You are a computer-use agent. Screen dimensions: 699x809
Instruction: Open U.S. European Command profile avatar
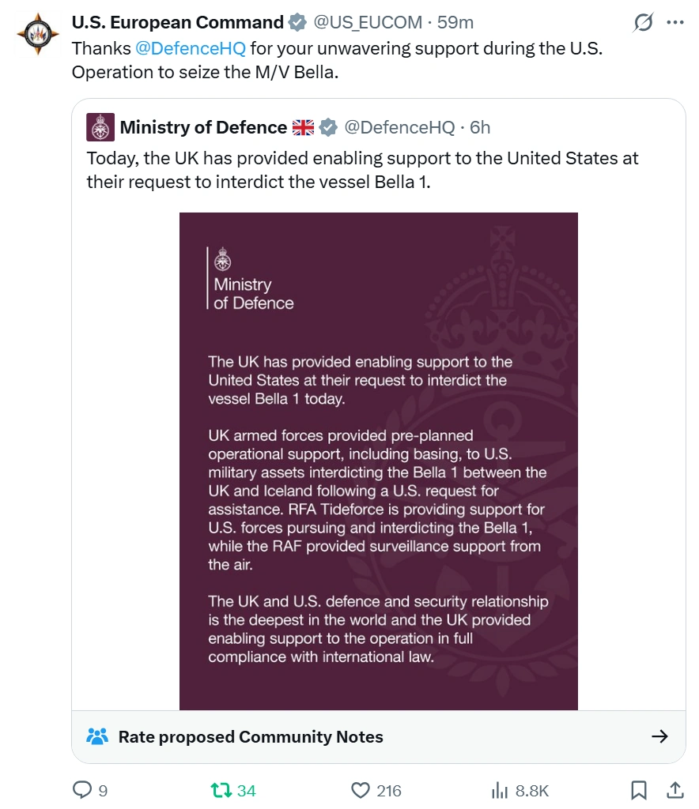pos(36,32)
